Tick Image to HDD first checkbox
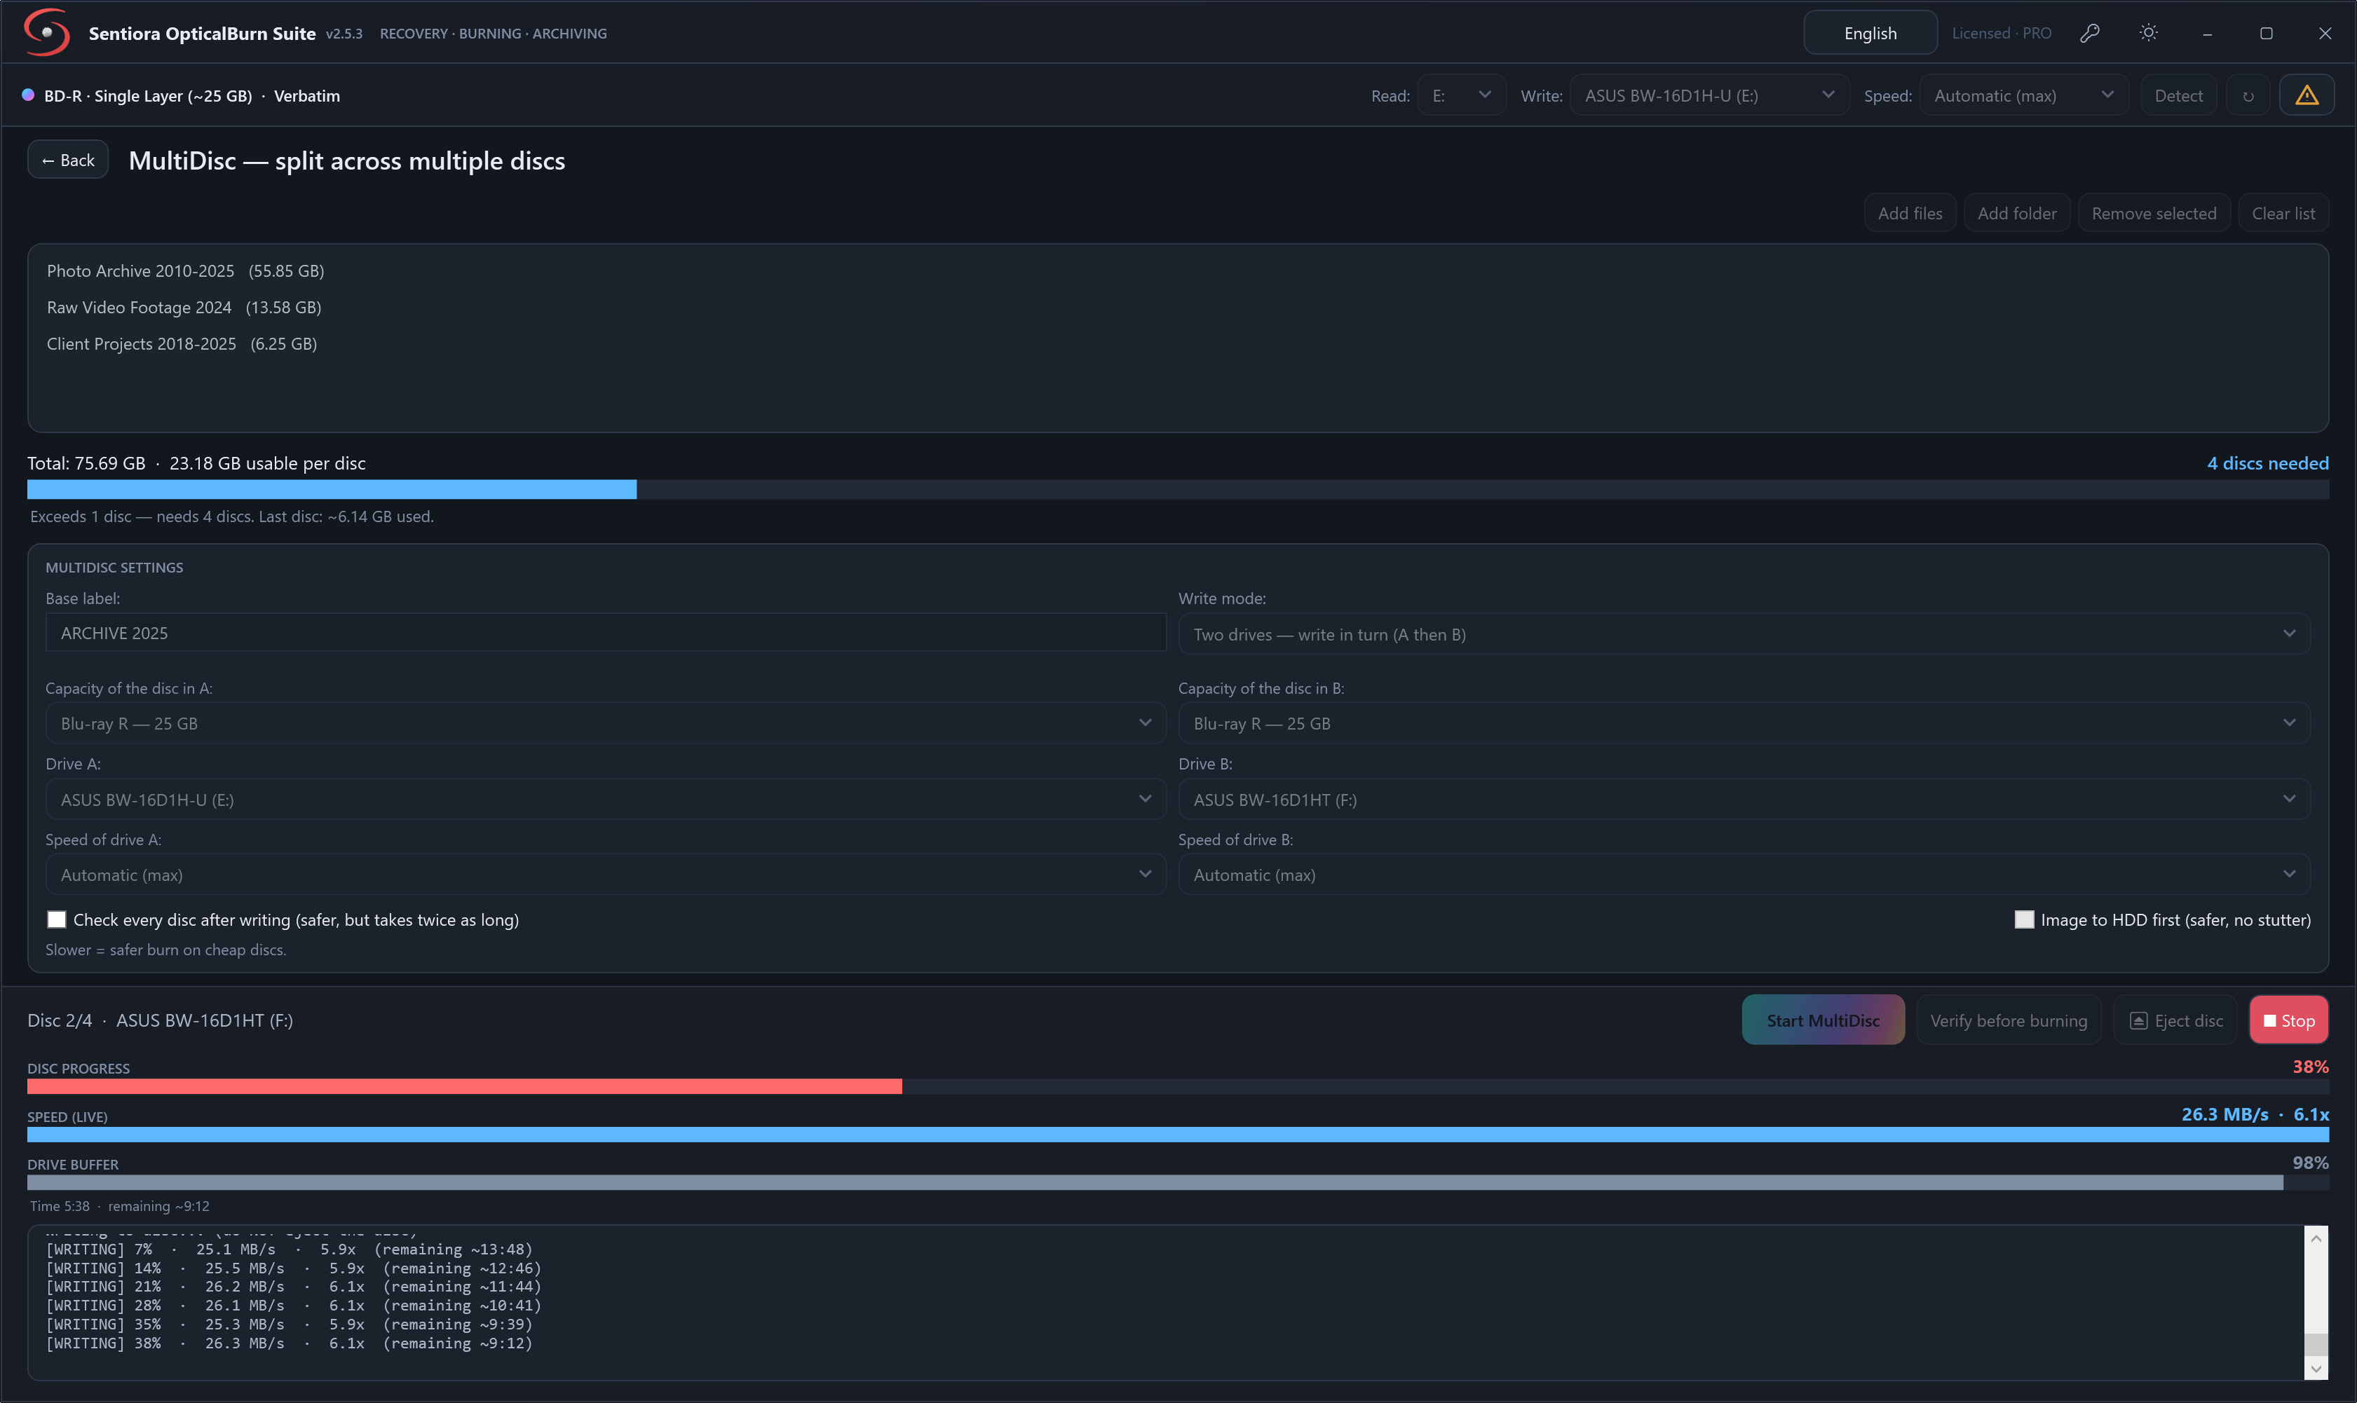Viewport: 2357px width, 1403px height. coord(2024,920)
